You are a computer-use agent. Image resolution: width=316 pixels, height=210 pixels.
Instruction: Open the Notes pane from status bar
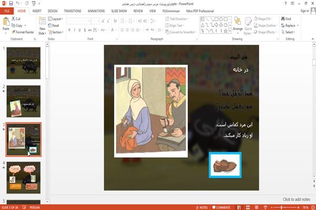coord(202,207)
